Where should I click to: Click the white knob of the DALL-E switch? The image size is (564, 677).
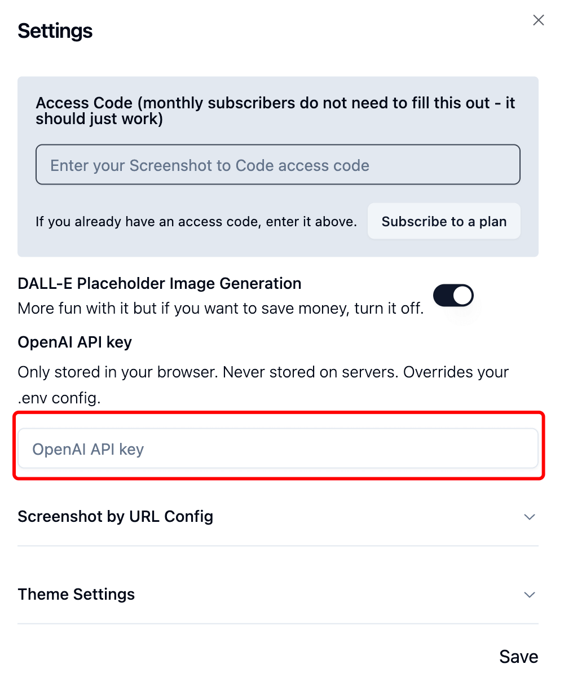pos(462,296)
